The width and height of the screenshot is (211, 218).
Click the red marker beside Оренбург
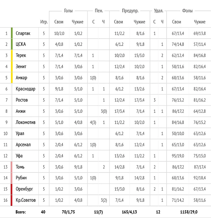[12, 189]
